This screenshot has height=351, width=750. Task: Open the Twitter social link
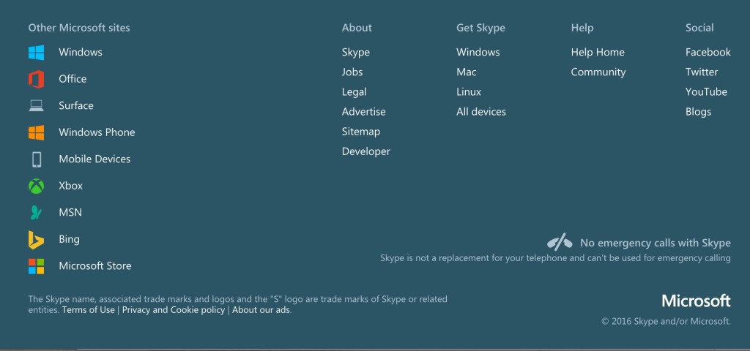point(702,72)
